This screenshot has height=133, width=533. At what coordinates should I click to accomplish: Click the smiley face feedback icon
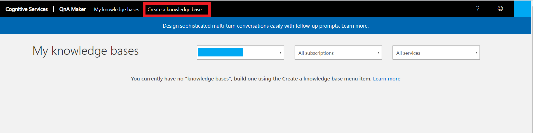[x=500, y=9]
